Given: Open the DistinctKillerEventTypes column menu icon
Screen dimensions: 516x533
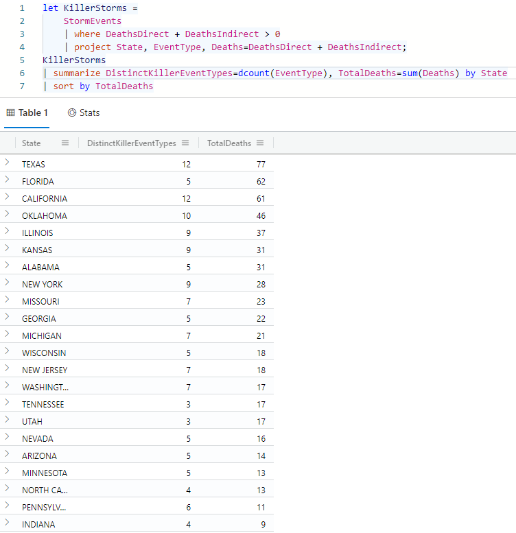Looking at the screenshot, I should (x=185, y=143).
